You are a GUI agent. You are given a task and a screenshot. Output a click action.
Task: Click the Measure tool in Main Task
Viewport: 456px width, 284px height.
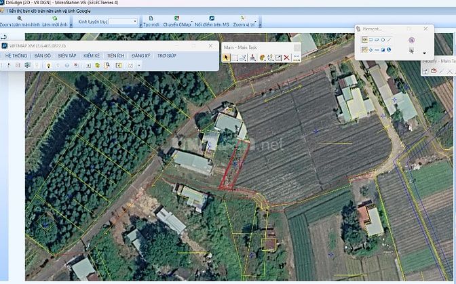pyautogui.click(x=297, y=58)
